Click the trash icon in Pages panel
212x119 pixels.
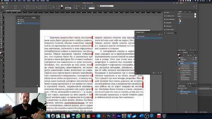click(195, 50)
